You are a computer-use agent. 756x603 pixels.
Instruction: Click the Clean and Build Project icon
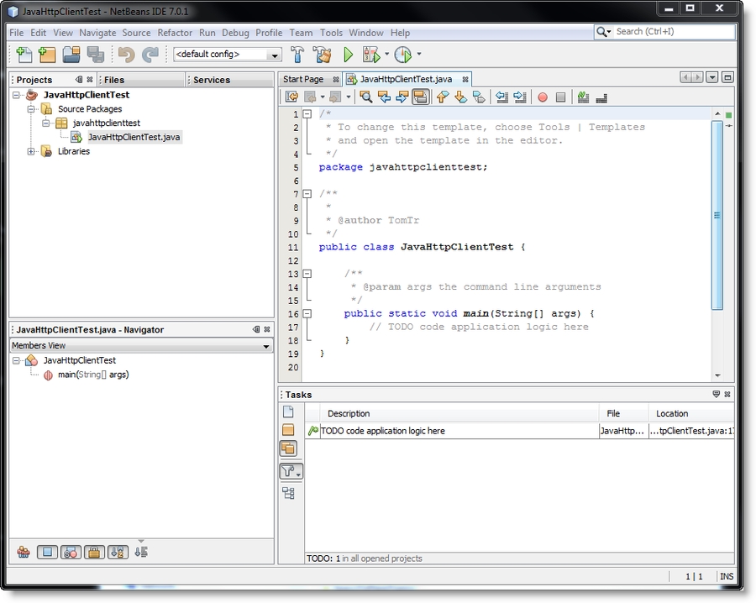[322, 55]
